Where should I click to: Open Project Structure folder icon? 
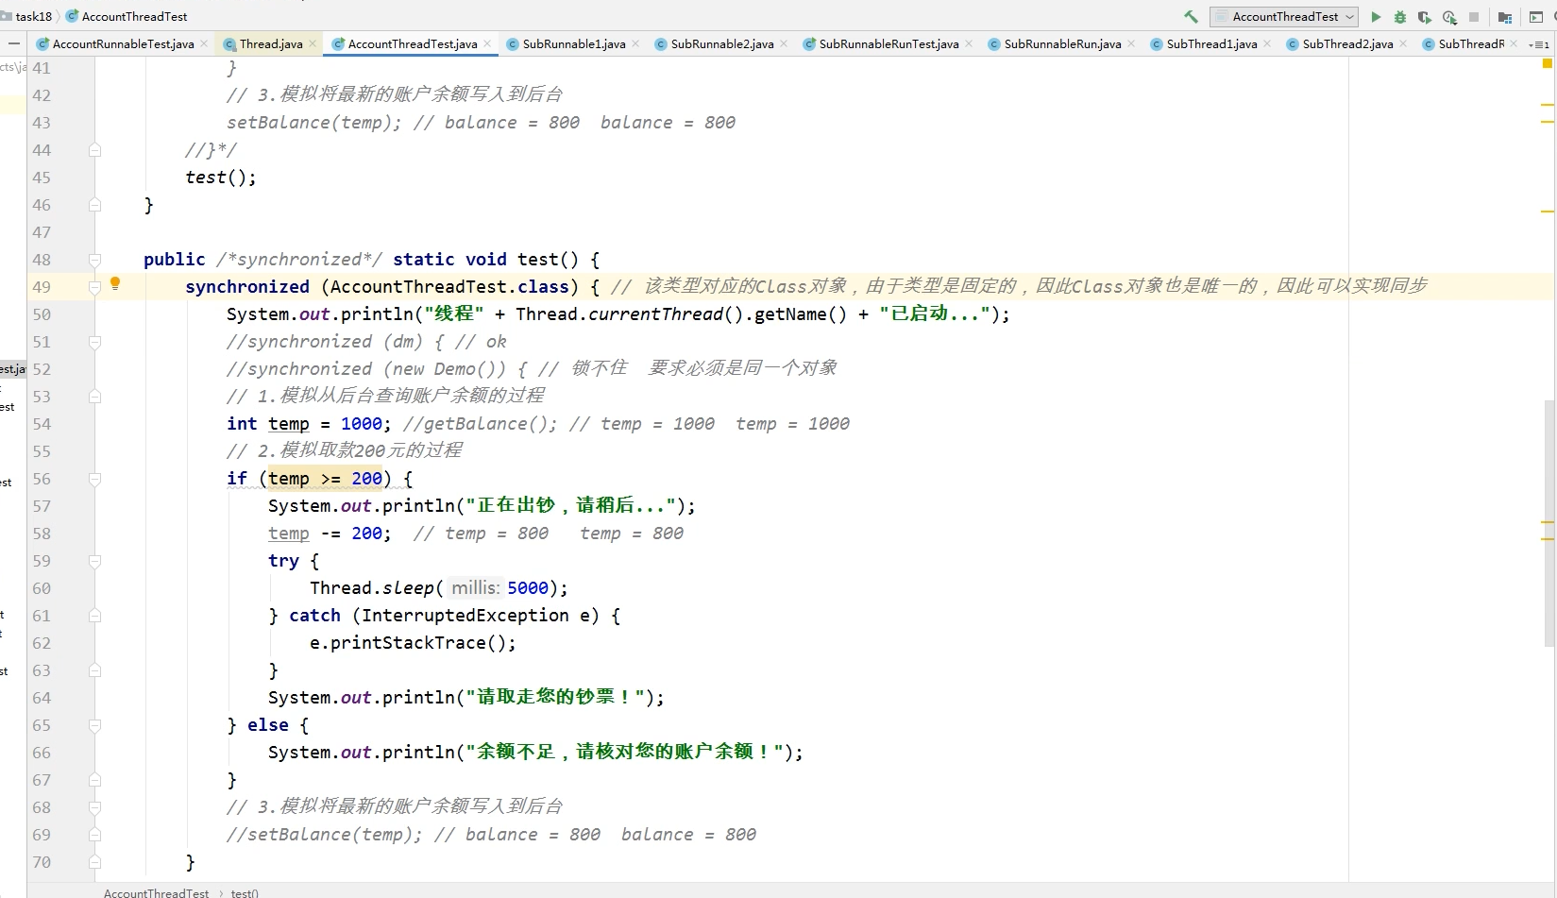1505,16
